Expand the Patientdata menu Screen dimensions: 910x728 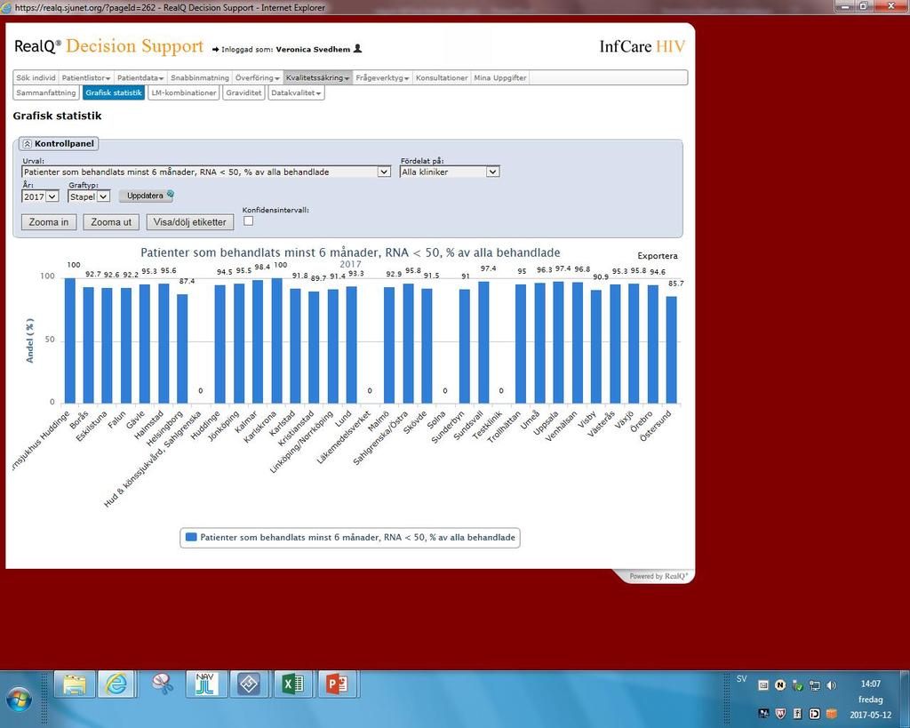tap(140, 78)
